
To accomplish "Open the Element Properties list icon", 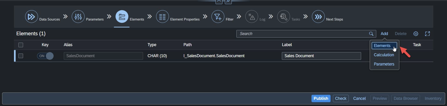I will (x=162, y=17).
